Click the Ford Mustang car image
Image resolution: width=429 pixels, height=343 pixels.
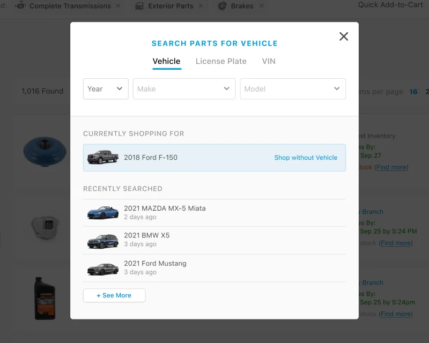[x=102, y=268]
